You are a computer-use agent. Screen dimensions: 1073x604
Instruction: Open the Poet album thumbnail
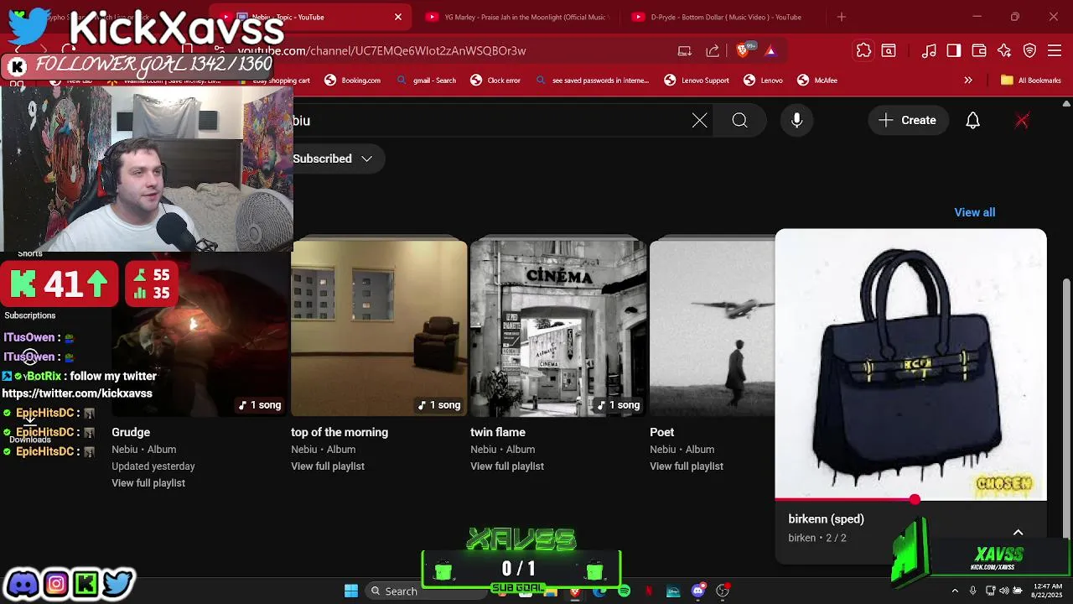(713, 328)
